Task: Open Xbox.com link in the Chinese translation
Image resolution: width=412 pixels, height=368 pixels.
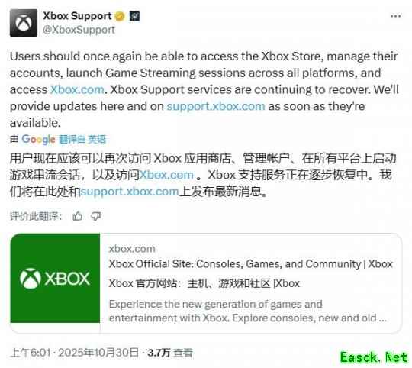Action: pyautogui.click(x=166, y=175)
